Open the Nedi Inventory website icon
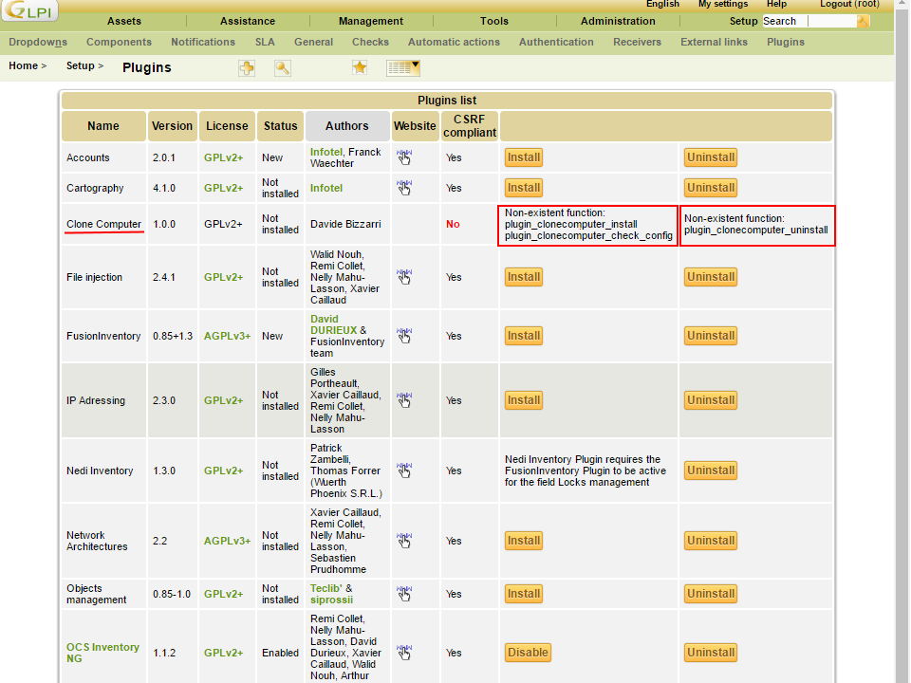 (404, 471)
